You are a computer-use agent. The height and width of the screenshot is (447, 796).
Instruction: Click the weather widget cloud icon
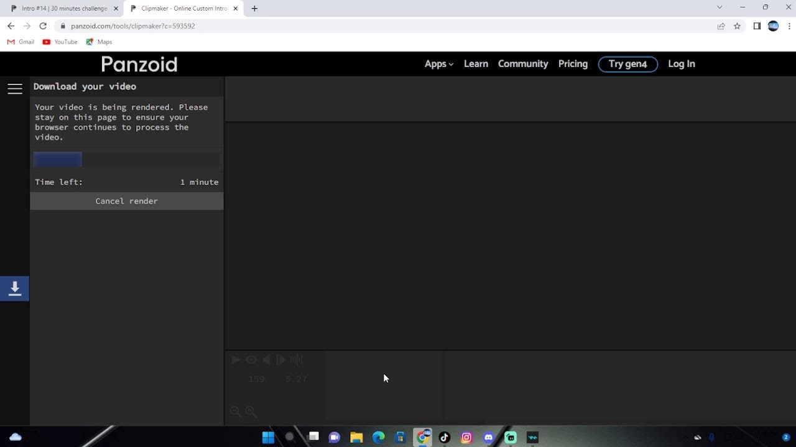pyautogui.click(x=16, y=437)
